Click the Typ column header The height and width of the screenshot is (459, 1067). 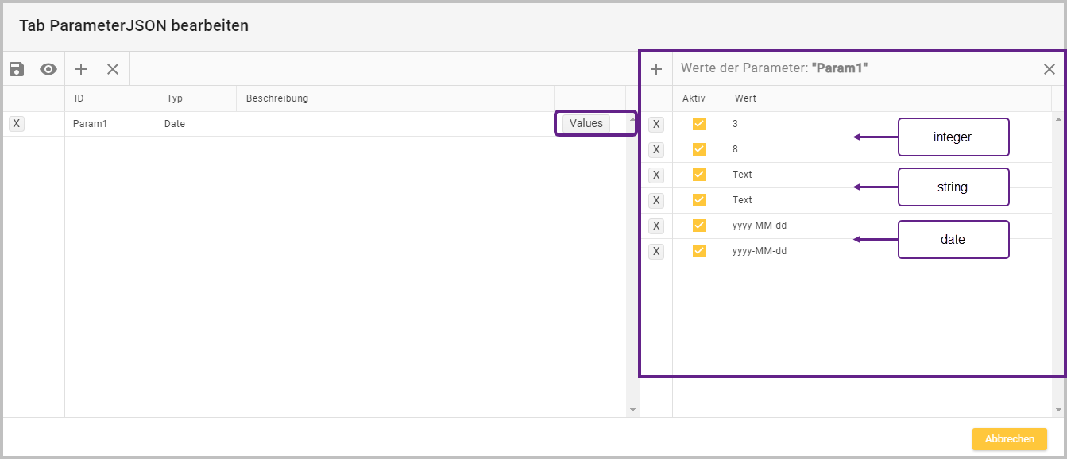pyautogui.click(x=175, y=98)
